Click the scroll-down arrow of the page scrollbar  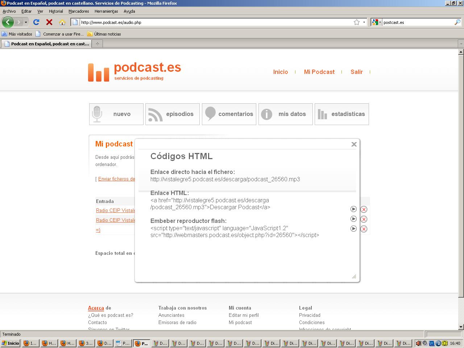tap(461, 327)
